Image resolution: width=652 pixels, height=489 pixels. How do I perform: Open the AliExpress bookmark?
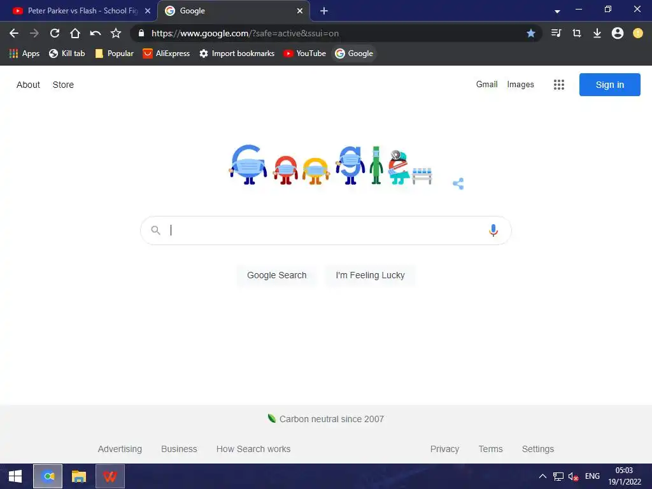tap(166, 53)
